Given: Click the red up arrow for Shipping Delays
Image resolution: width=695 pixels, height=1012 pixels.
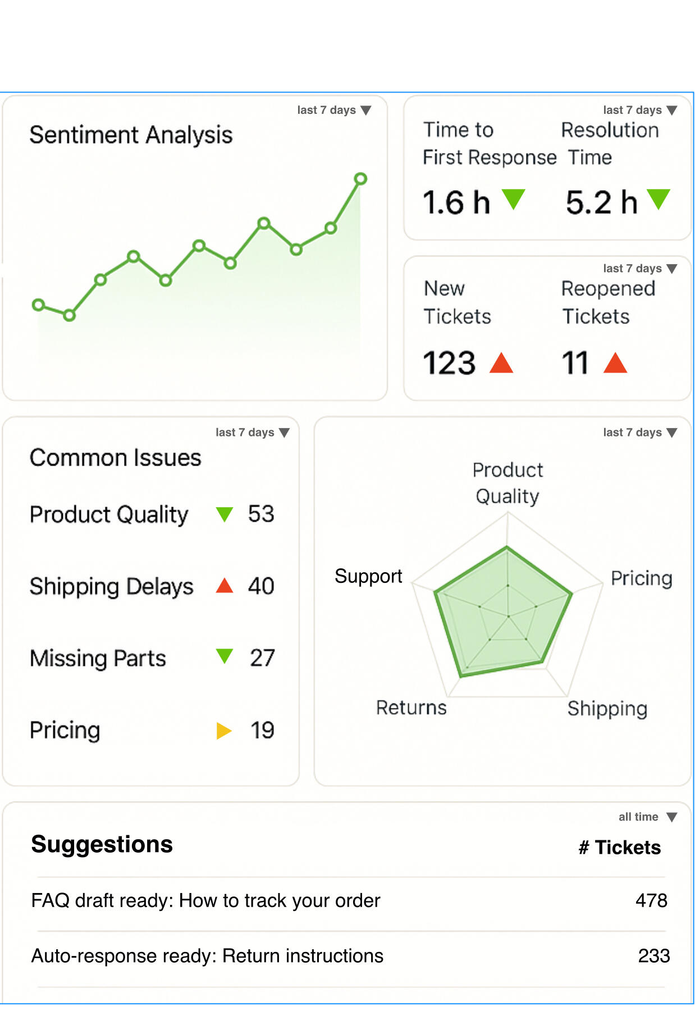Looking at the screenshot, I should coord(225,586).
